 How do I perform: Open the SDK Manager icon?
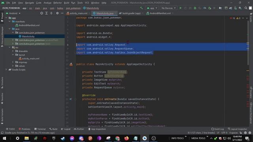tap(240, 8)
